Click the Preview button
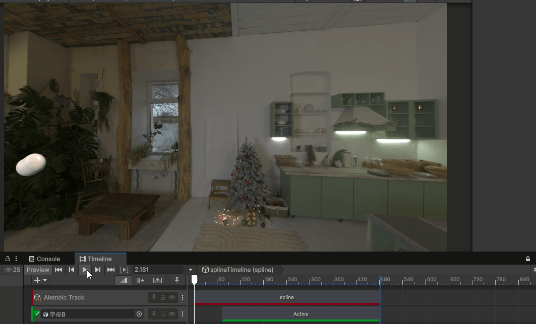The height and width of the screenshot is (324, 536). [x=38, y=270]
